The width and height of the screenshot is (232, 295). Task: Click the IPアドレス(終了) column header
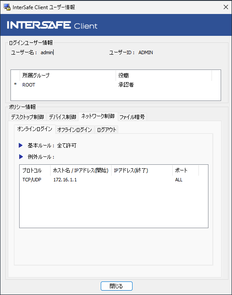point(142,170)
